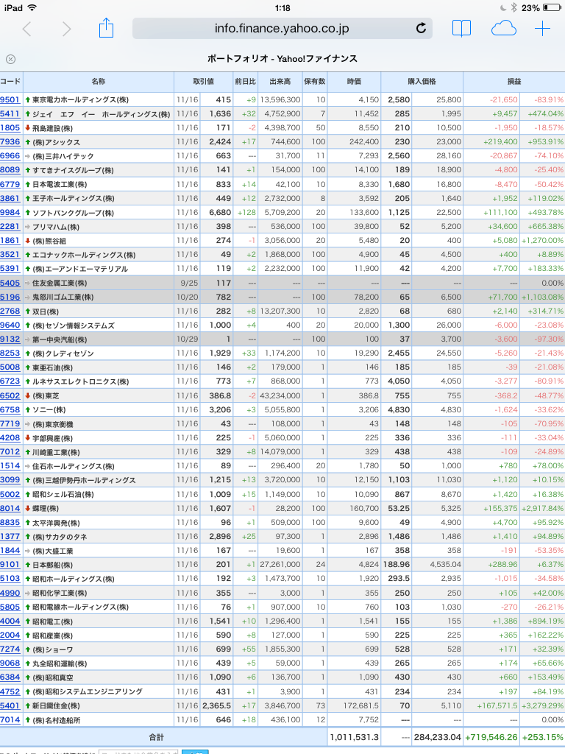
Task: Open stock code link 9101
Action: 10,564
